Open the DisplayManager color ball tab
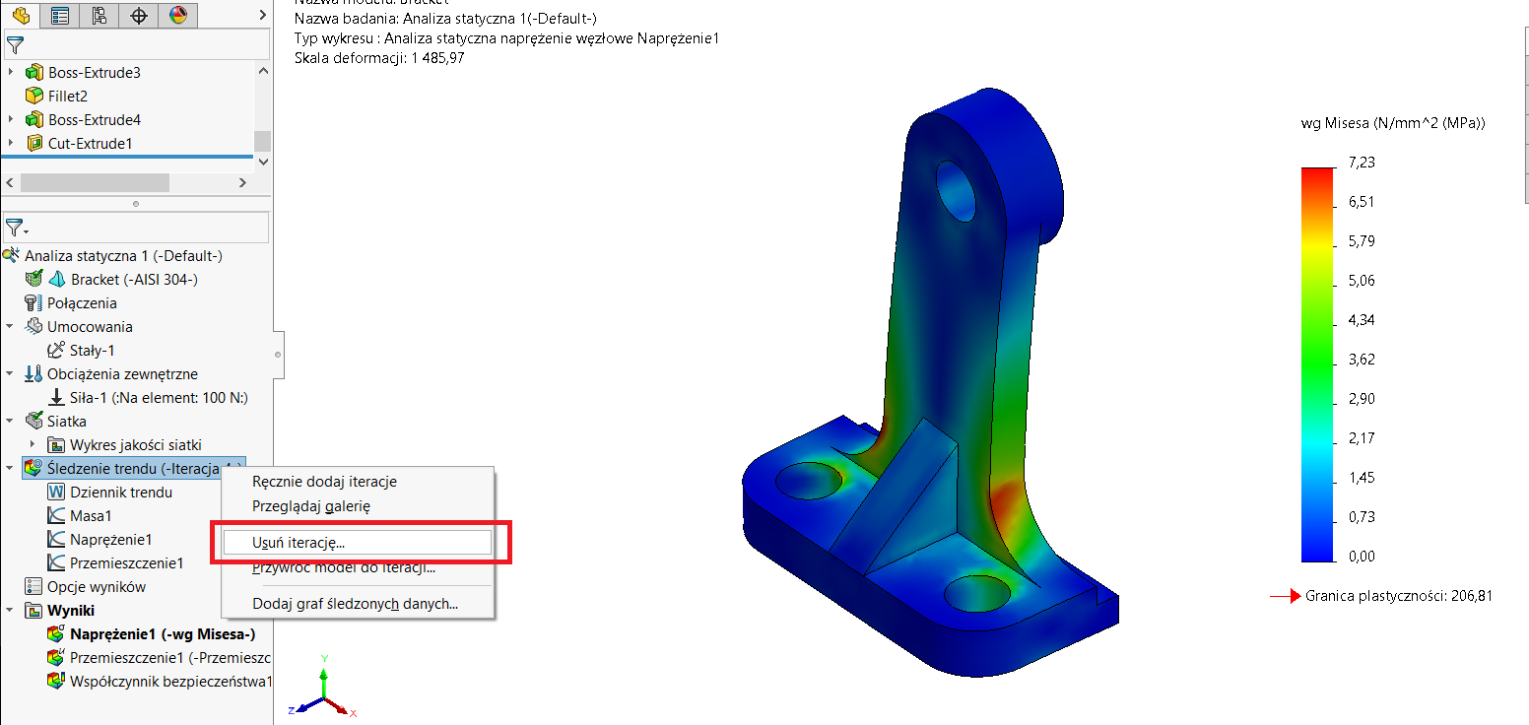Image resolution: width=1529 pixels, height=725 pixels. pos(178,15)
